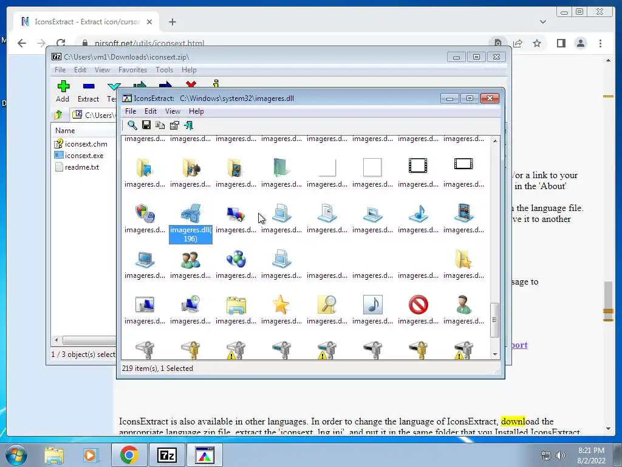This screenshot has width=622, height=467.
Task: Click the icon list vertical scrollbar thumb
Action: (x=494, y=320)
